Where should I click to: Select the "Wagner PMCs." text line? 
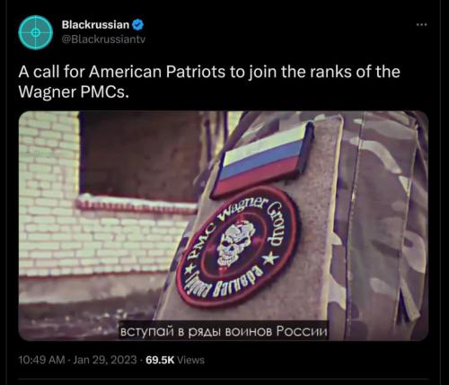tap(74, 92)
